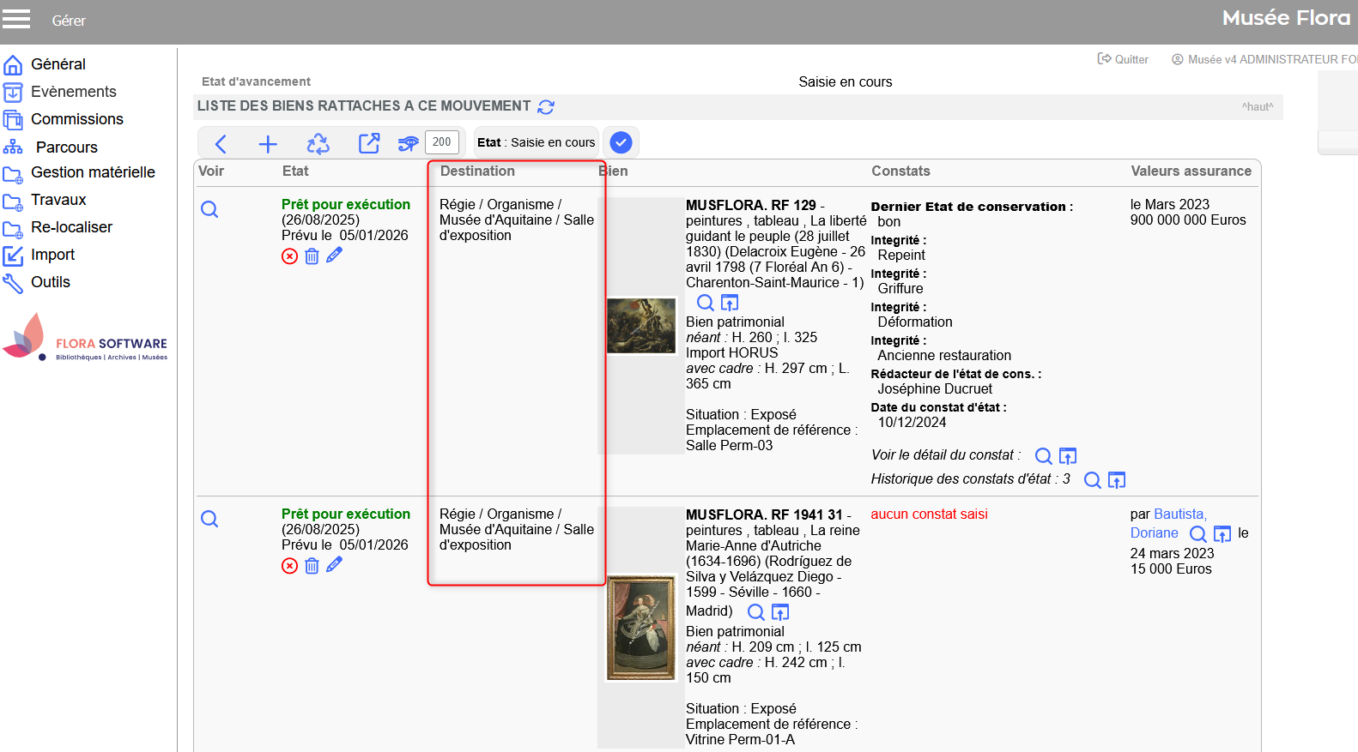This screenshot has width=1358, height=752.
Task: Open the hamburger menu at top left
Action: (16, 20)
